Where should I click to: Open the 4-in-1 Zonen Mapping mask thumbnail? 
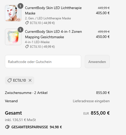(13, 37)
